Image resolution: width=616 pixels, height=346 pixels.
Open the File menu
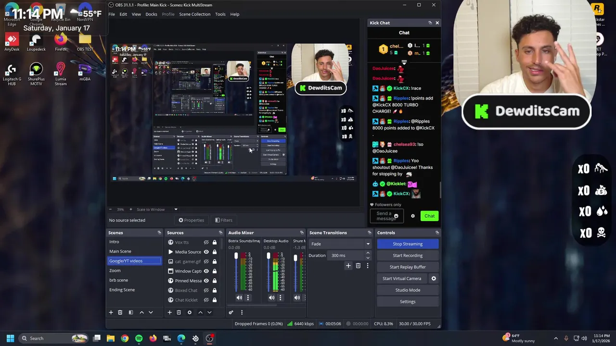click(112, 14)
